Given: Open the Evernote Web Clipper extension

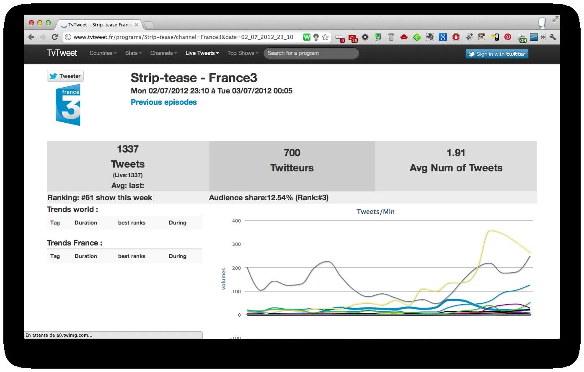Looking at the screenshot, I should (430, 37).
